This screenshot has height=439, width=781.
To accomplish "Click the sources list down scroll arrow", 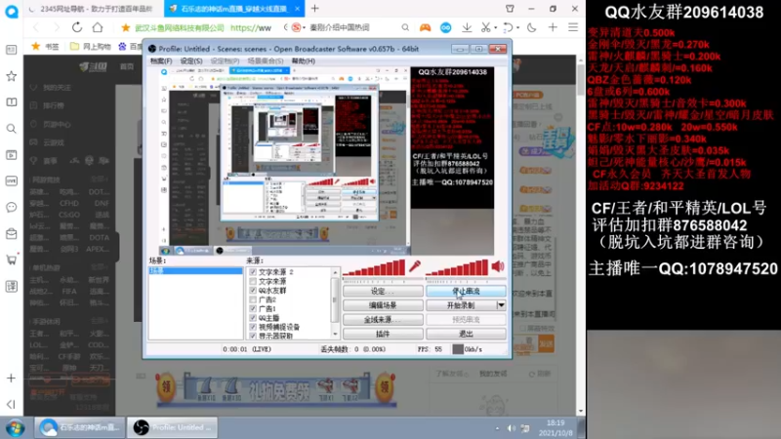I will tap(335, 335).
